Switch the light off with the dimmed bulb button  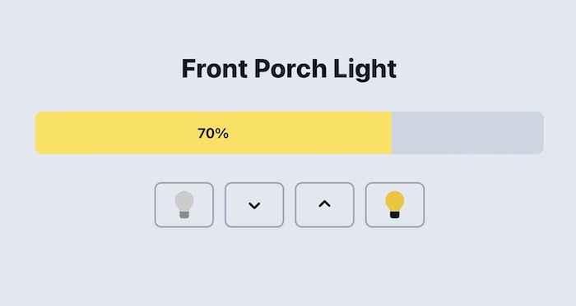pyautogui.click(x=184, y=204)
